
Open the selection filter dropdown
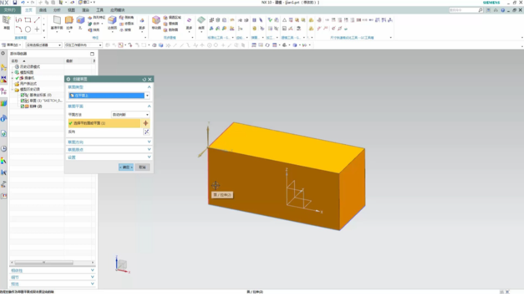44,45
